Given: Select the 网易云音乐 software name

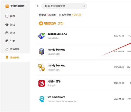Looking at the screenshot, I should 54,81.
